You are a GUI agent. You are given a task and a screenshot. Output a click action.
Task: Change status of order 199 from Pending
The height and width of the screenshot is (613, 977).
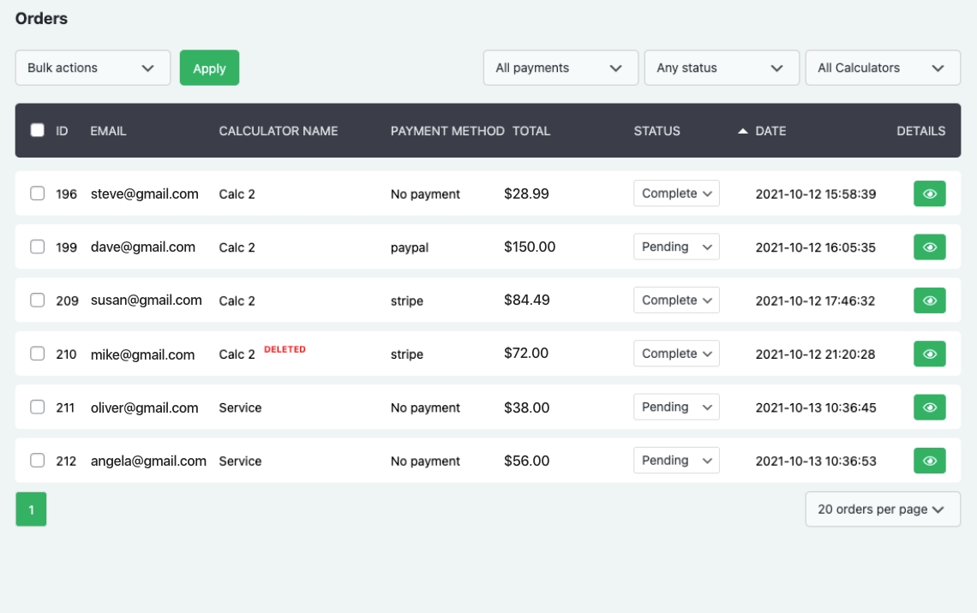[x=676, y=247]
